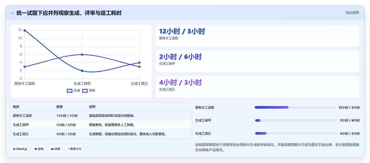Click the 4小时 / 3小时 value right of the progress bar
This screenshot has height=163, width=370.
coord(350,134)
